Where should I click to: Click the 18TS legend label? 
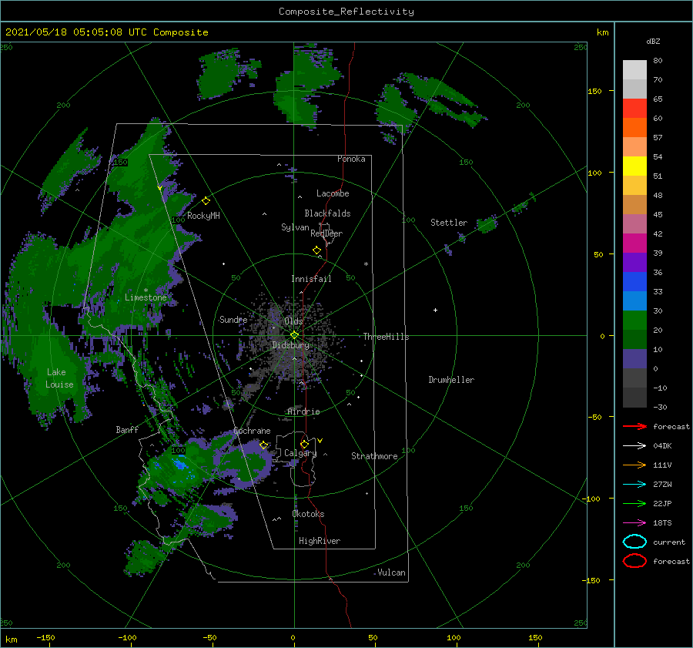coord(662,523)
